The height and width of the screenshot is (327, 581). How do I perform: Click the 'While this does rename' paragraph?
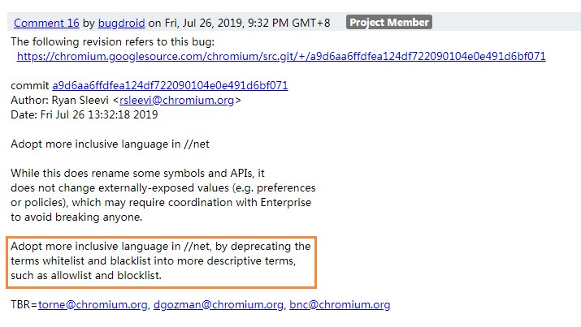163,195
